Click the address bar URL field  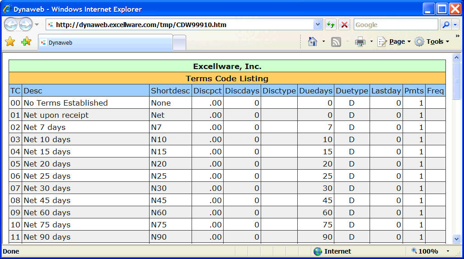(180, 25)
